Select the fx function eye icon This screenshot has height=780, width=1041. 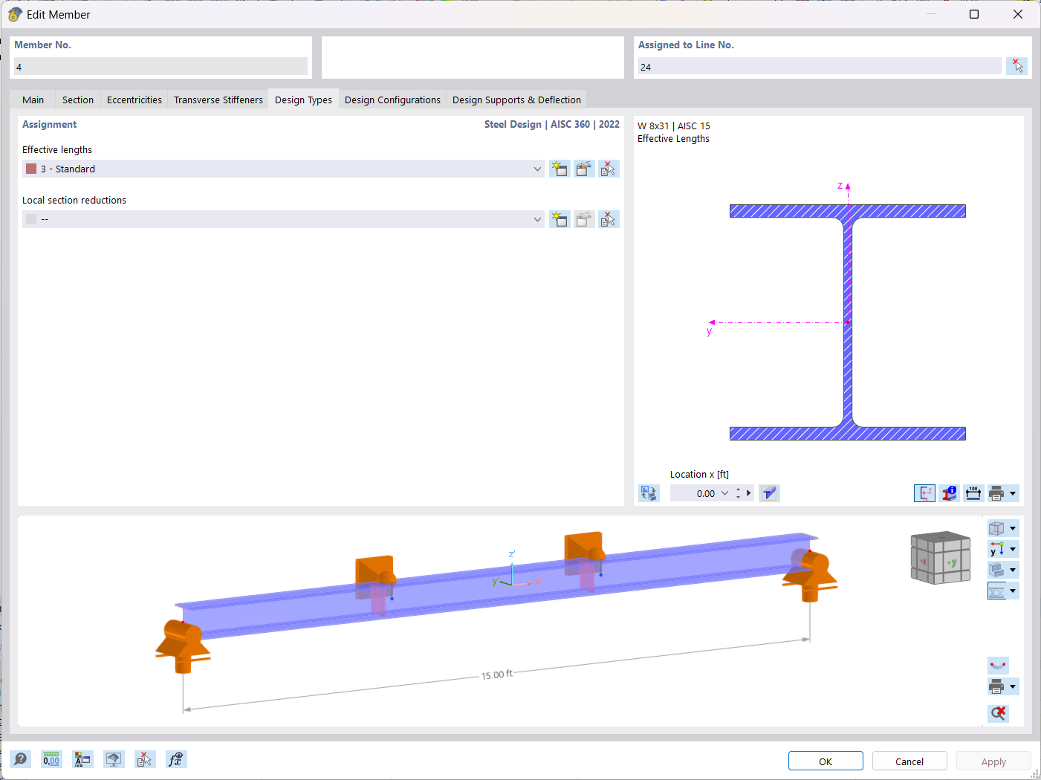tap(176, 759)
